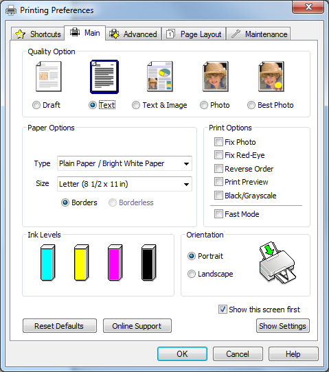
Task: Choose the Photo quality thumbnail icon
Action: [x=216, y=76]
